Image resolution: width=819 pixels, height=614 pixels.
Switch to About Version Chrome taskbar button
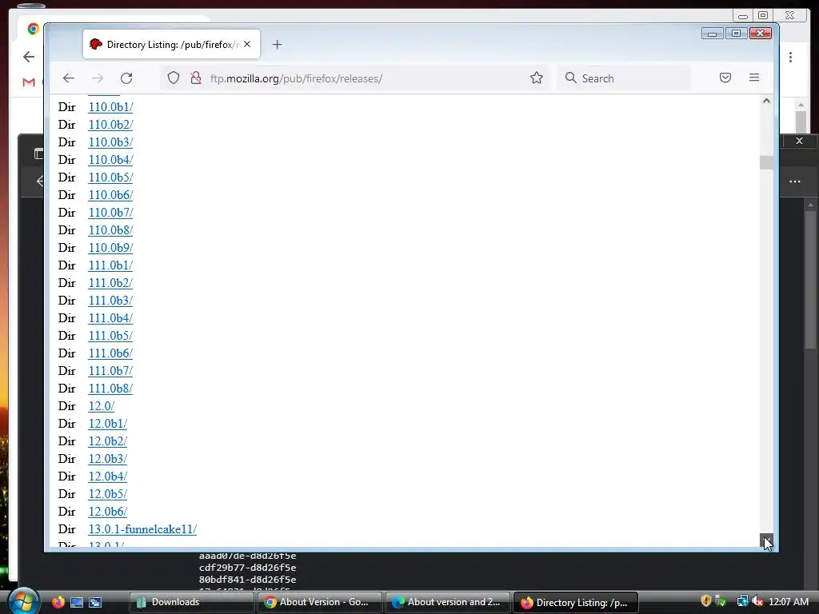coord(319,602)
